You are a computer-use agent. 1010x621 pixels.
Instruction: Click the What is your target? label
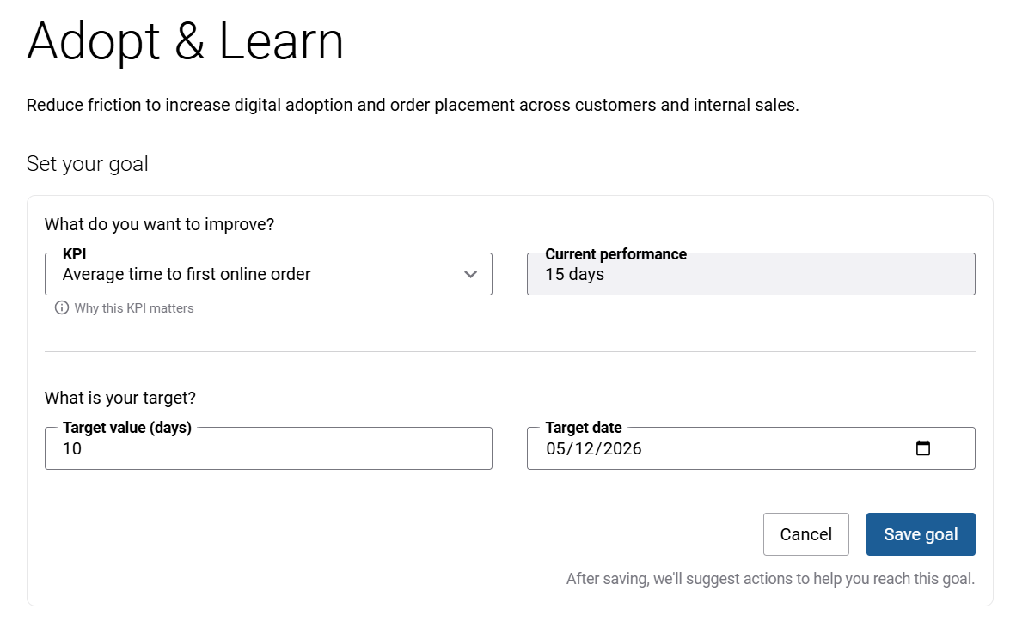coord(120,399)
